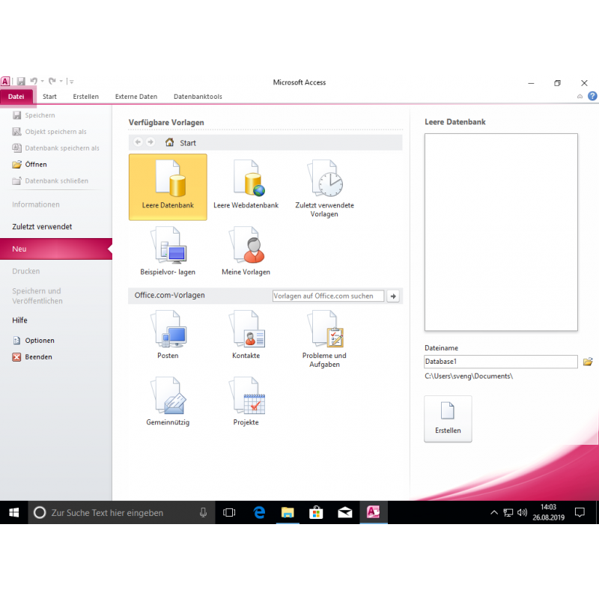Open the Externe Daten tab
This screenshot has width=599, height=599.
[x=136, y=97]
